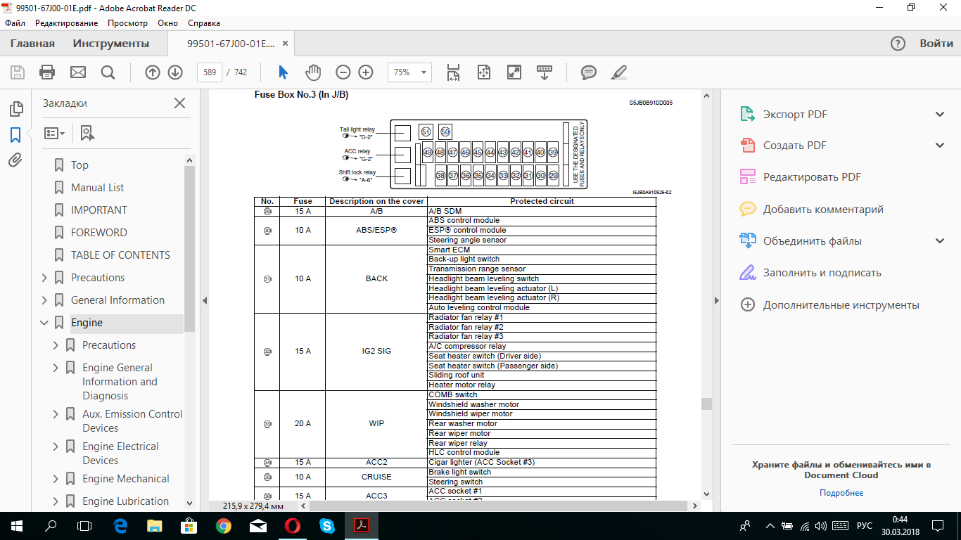Switch to the Инструменты tab
Screen dimensions: 961x540
[x=111, y=44]
